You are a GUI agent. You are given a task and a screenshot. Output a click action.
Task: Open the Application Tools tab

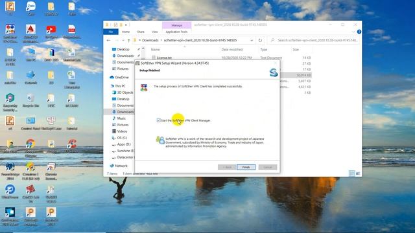tap(176, 32)
